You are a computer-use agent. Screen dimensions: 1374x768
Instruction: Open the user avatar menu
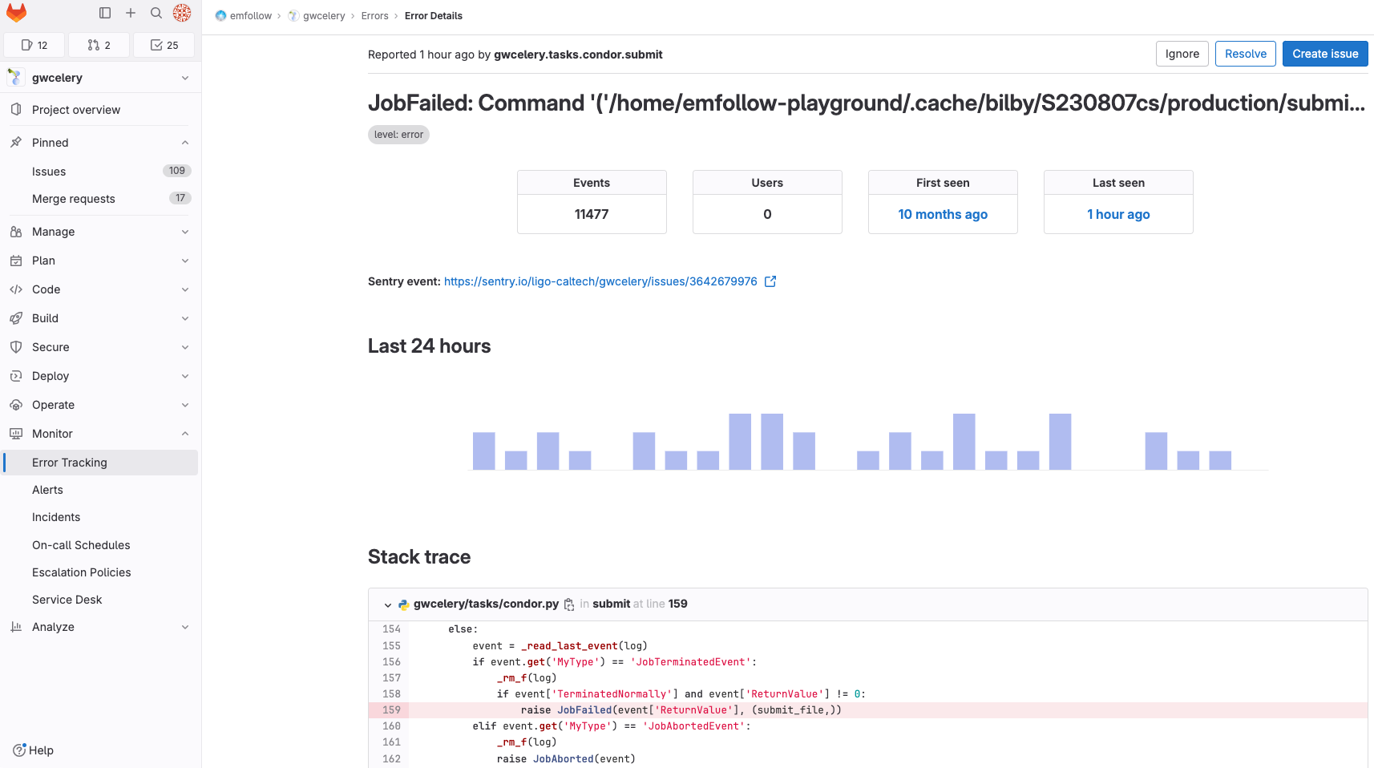pos(182,13)
